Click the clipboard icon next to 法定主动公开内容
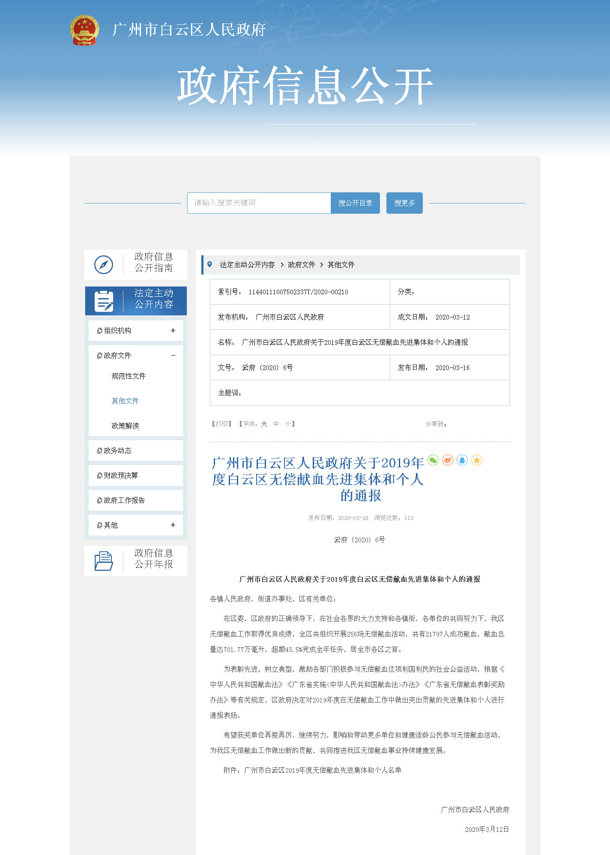Viewport: 610px width, 855px height. point(104,301)
